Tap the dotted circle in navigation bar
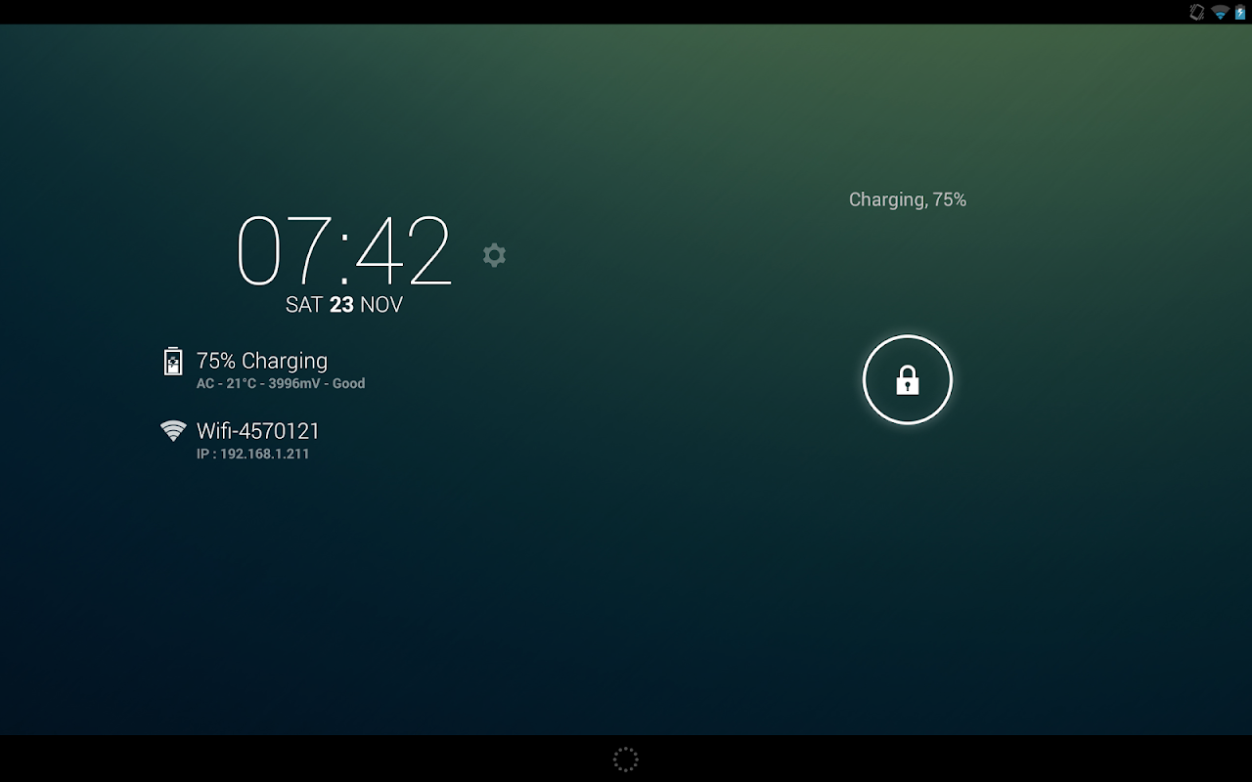The width and height of the screenshot is (1252, 782). 626,760
